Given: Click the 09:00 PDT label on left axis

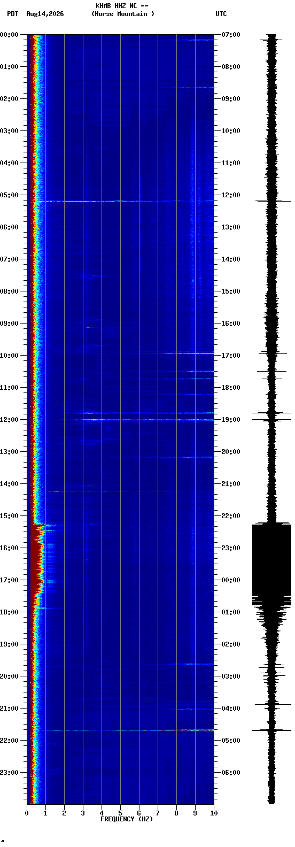Looking at the screenshot, I should (x=10, y=324).
